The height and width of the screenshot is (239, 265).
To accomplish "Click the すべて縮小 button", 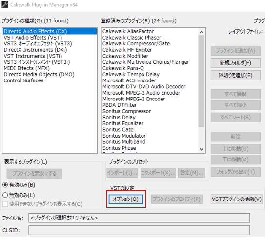I will pos(235,105).
